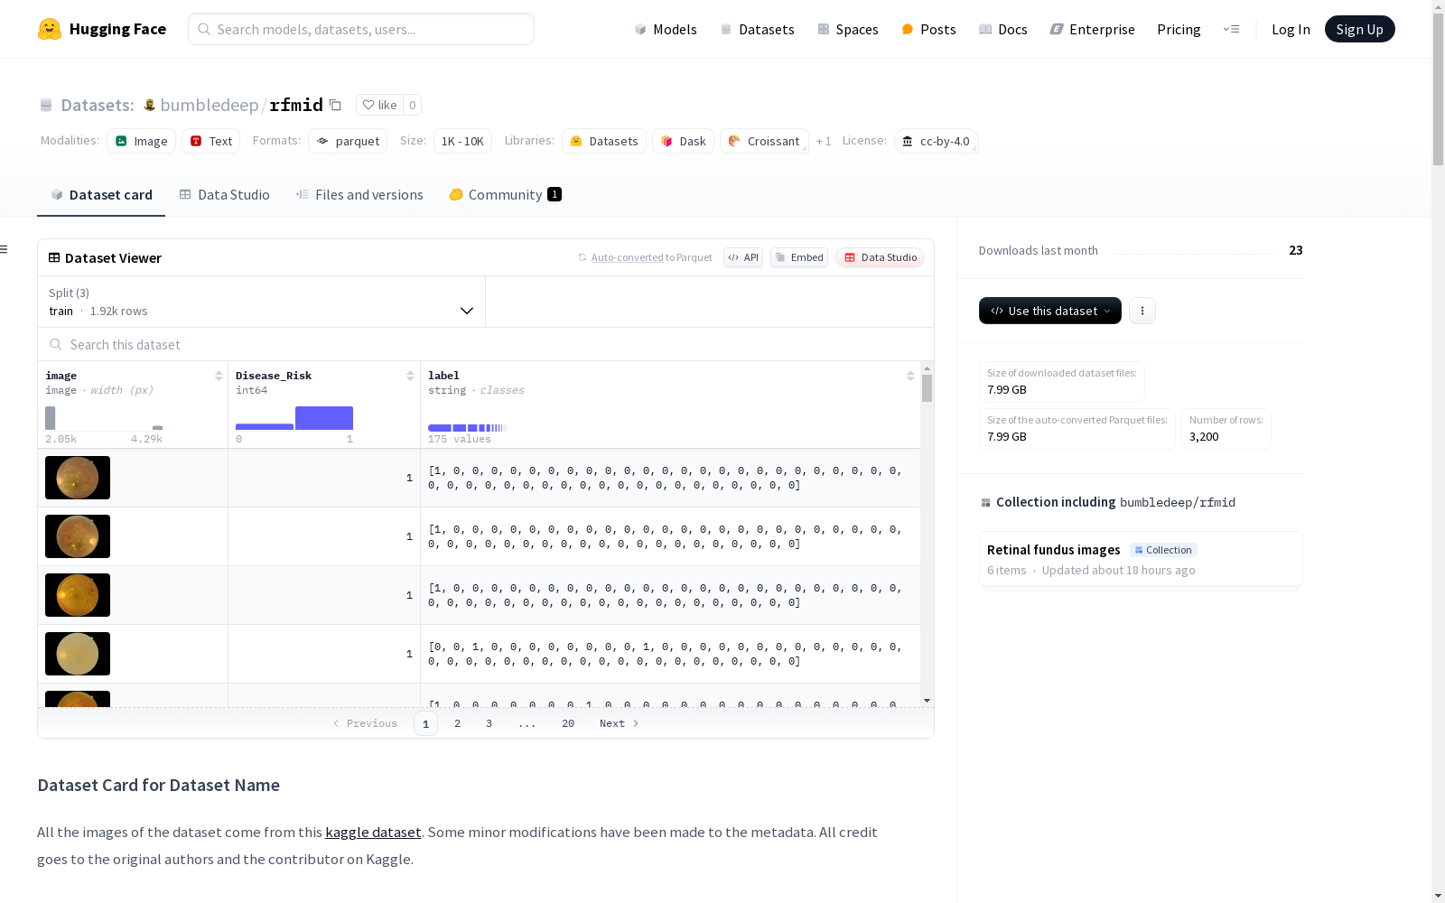The height and width of the screenshot is (903, 1445).
Task: Open the first retinal fundus image thumbnail
Action: 78,478
